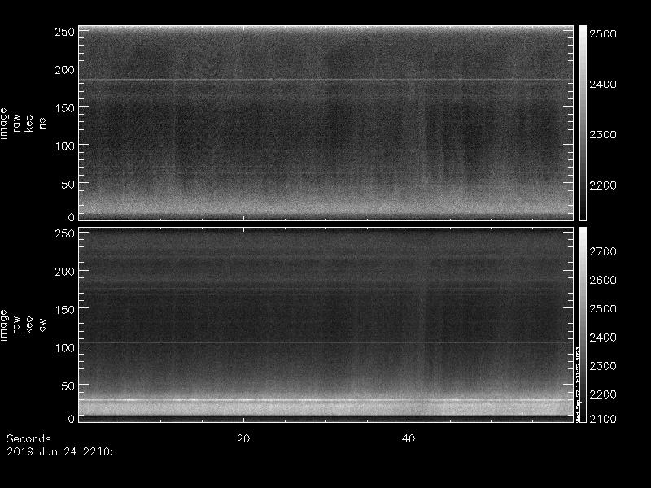Click the 2400 label on the lower colorbar
Viewport: 651px width, 488px height.
pos(603,338)
